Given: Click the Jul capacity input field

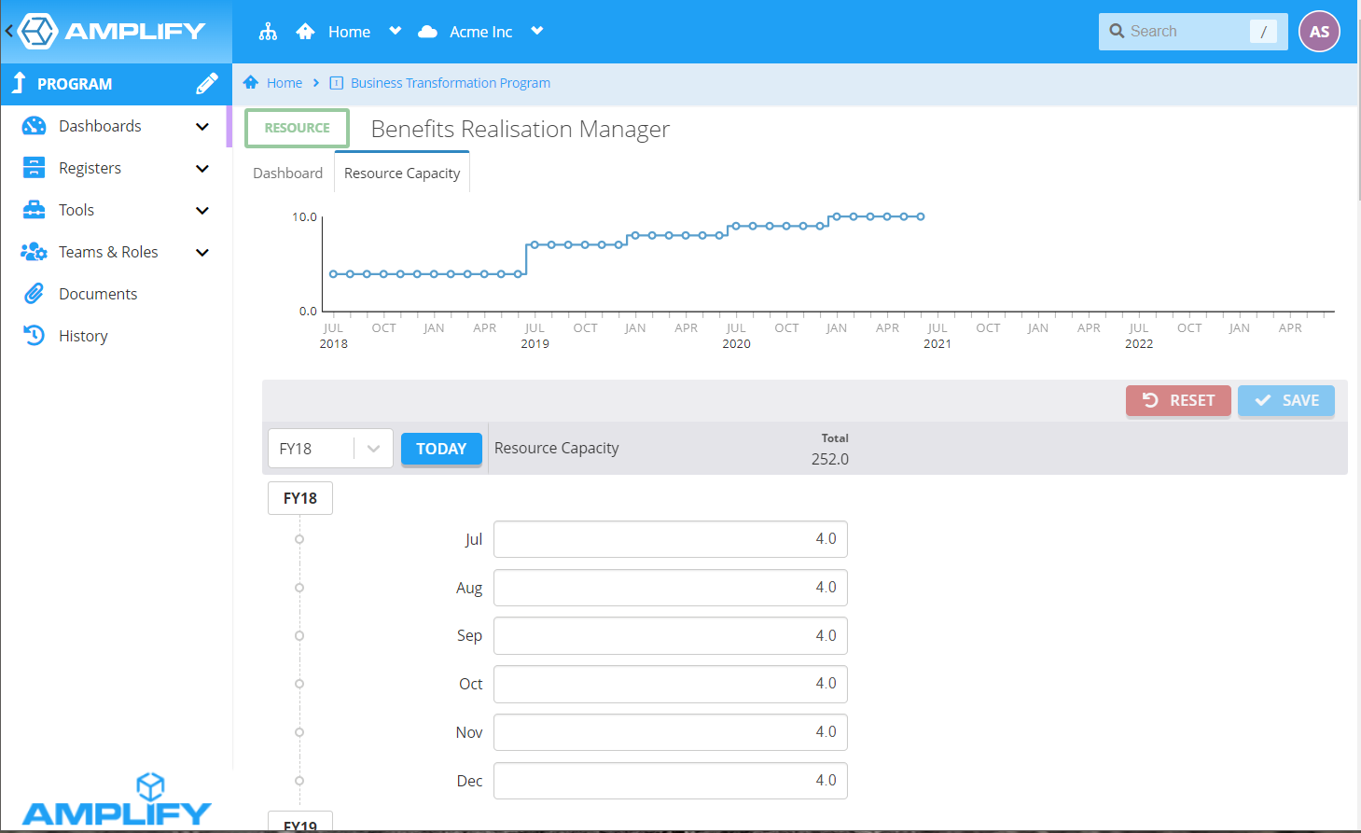Looking at the screenshot, I should click(x=671, y=539).
